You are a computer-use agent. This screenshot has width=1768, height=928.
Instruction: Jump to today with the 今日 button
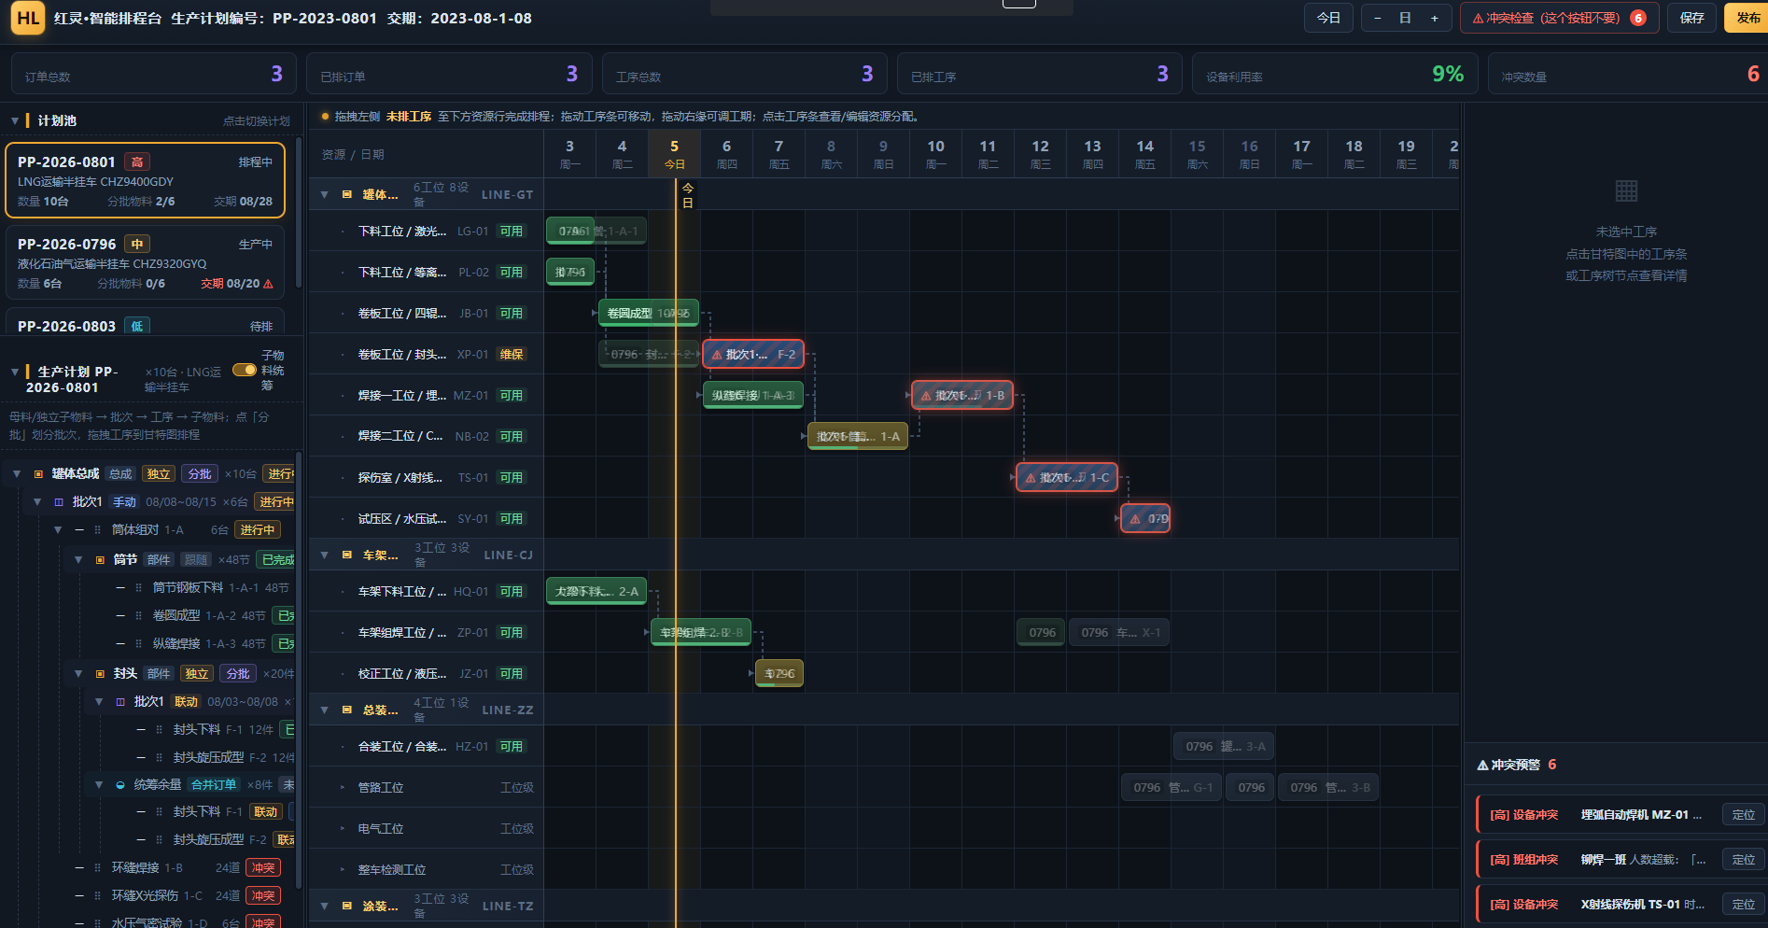coord(1328,18)
